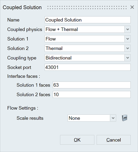Confirm with the OK button

(77, 140)
